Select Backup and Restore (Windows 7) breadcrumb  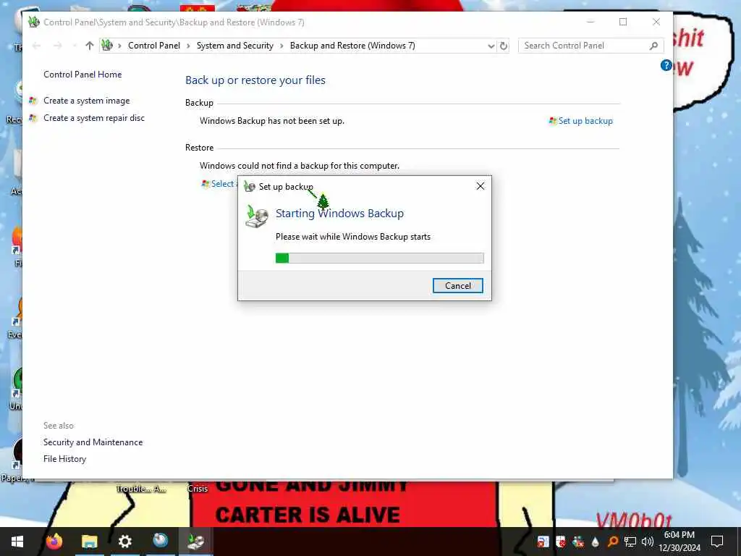pos(352,46)
